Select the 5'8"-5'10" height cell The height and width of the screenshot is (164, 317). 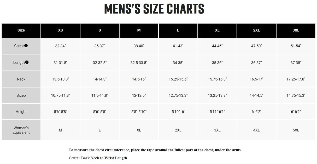(x=139, y=112)
